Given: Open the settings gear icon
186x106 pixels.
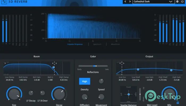Looking at the screenshot, I should coord(177,2).
